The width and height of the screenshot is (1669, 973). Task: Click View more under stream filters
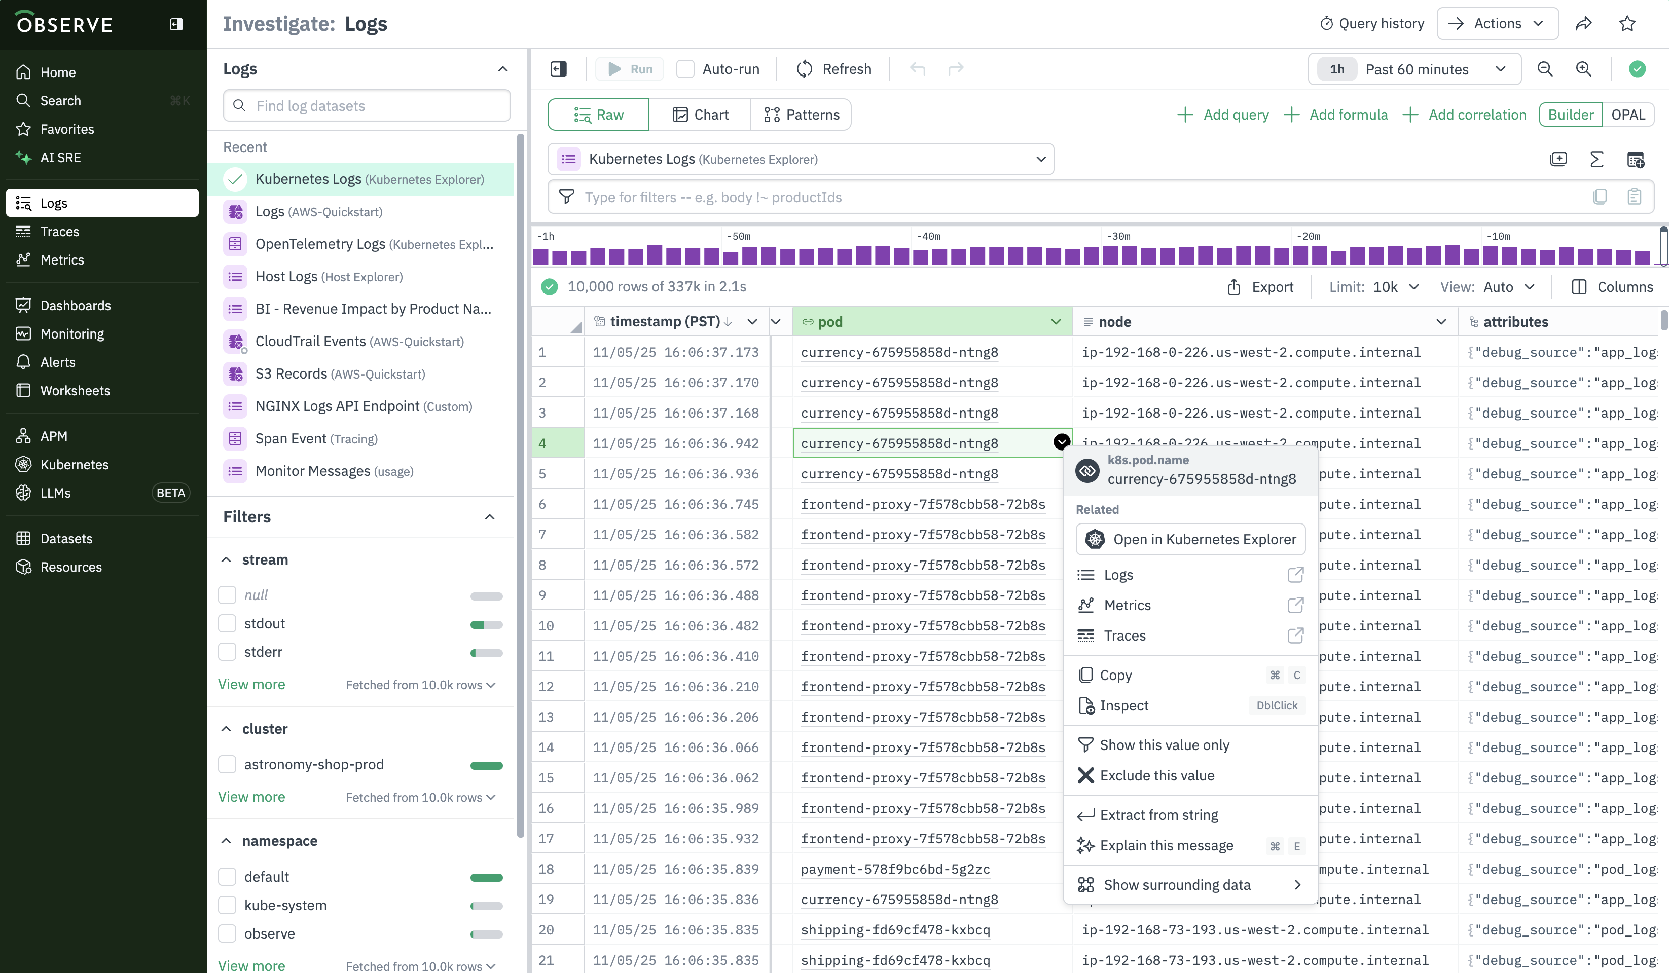pos(251,684)
